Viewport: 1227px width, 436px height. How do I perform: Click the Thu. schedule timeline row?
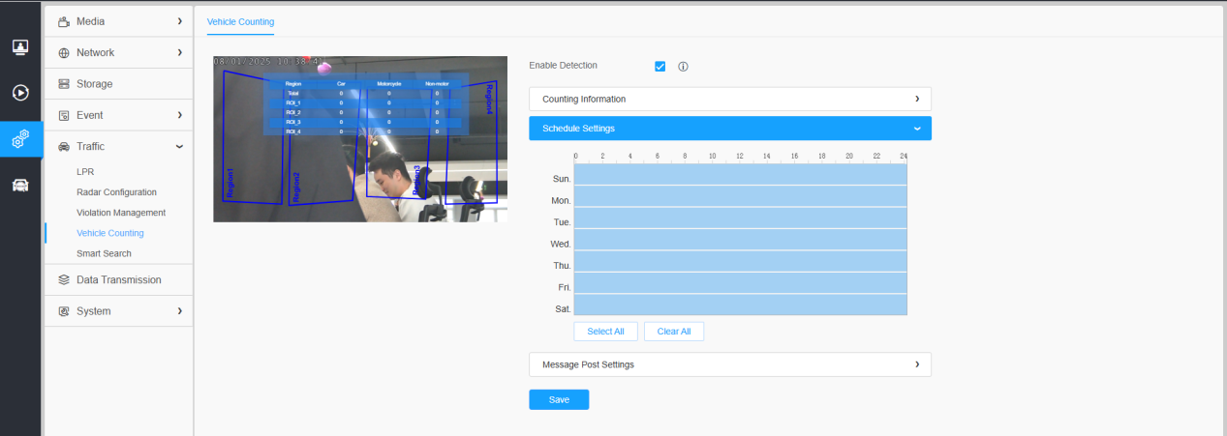[741, 261]
